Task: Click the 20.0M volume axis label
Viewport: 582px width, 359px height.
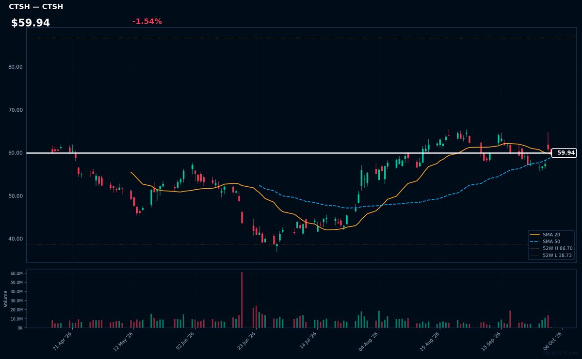Action: (x=16, y=310)
